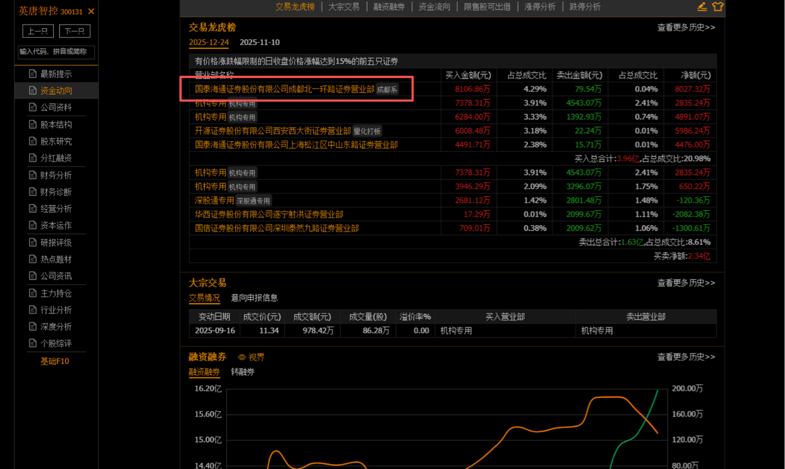Open 股东研究 in sidebar
Viewport: 785px width, 469px height.
click(x=56, y=141)
